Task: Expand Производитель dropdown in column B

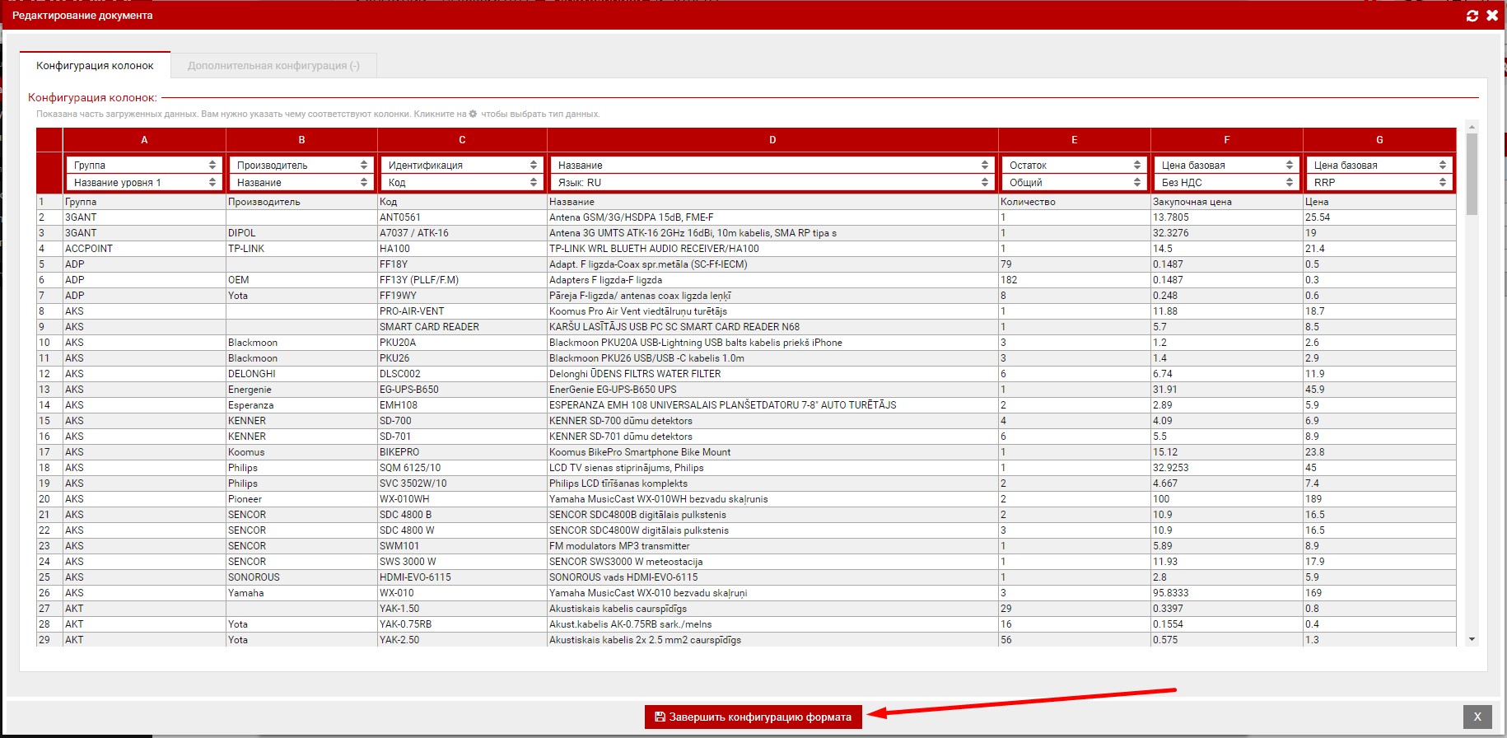Action: 301,165
